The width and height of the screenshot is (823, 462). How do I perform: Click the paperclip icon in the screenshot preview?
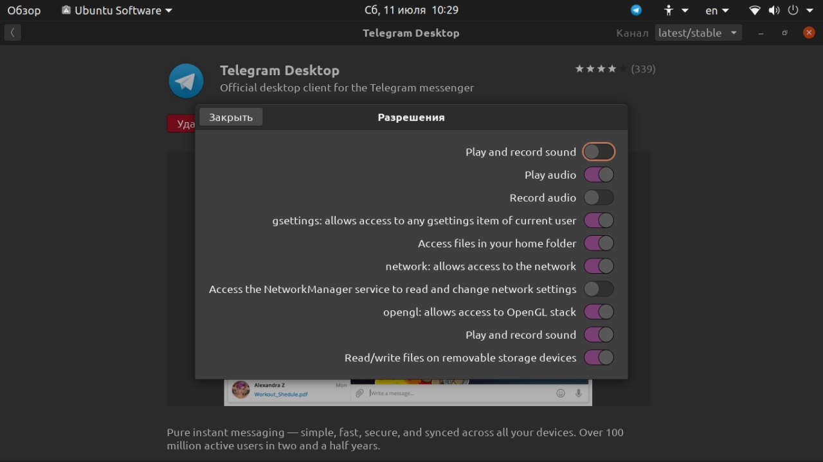[360, 393]
